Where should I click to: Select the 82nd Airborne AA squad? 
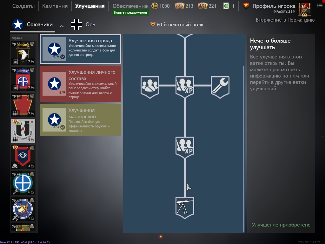pos(23,79)
